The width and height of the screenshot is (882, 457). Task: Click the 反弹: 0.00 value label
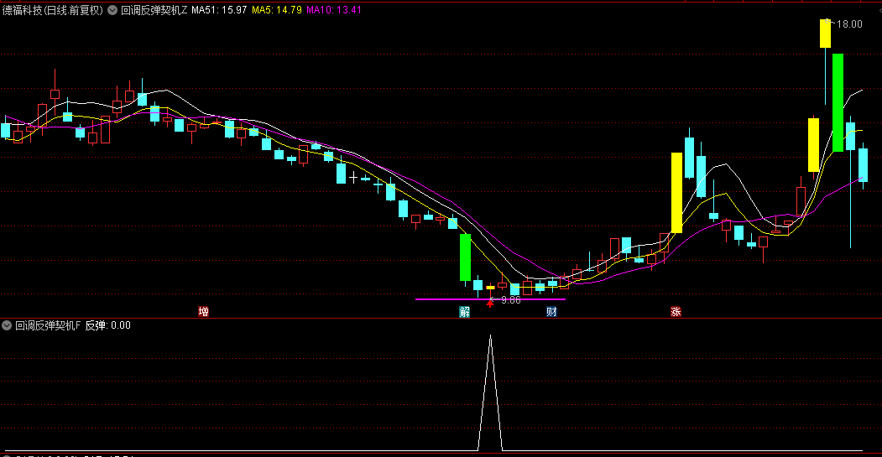108,325
